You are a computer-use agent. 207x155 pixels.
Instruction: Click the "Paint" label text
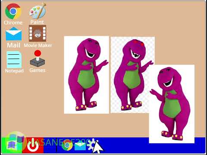click(37, 22)
